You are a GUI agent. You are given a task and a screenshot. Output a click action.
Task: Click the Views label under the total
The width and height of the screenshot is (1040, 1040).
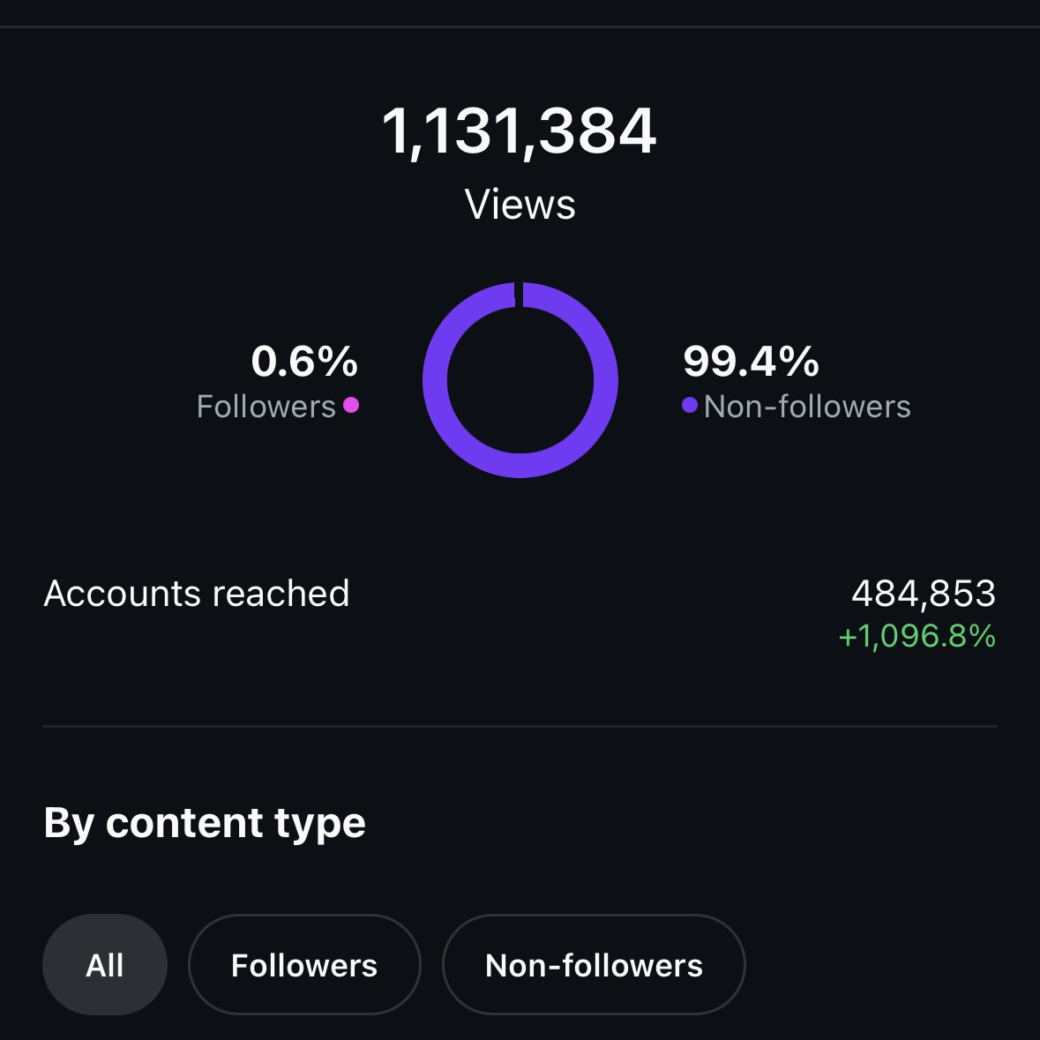coord(520,205)
